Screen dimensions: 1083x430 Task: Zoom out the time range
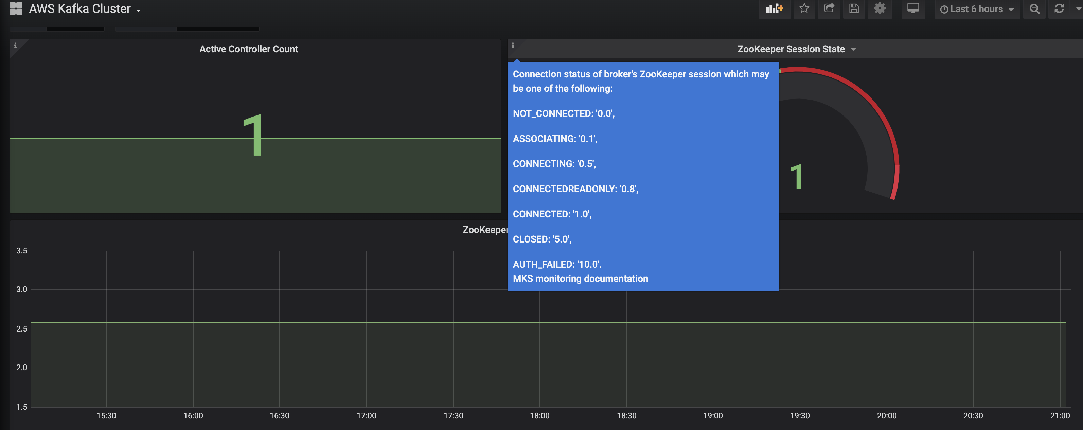(1034, 9)
